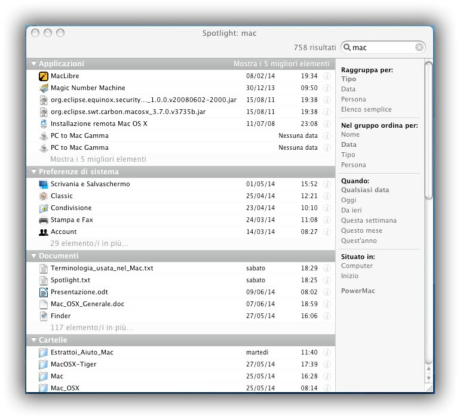Click the mac search input field
The height and width of the screenshot is (419, 460).
383,47
